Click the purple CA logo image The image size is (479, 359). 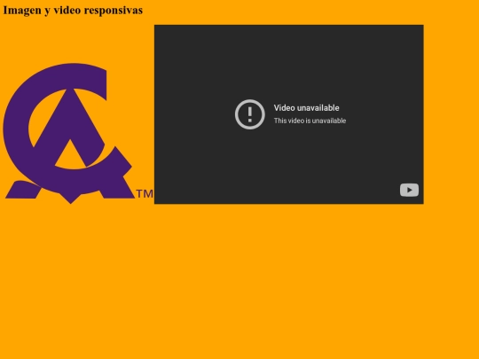(x=77, y=133)
